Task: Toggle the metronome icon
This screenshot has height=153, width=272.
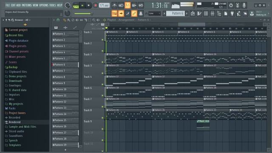Action: click(114, 6)
